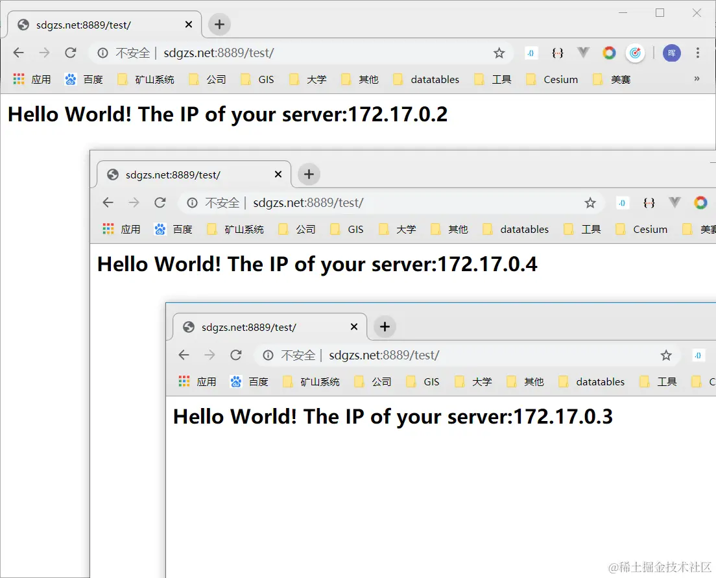Close the tab in the middle window
This screenshot has width=716, height=578.
point(278,174)
